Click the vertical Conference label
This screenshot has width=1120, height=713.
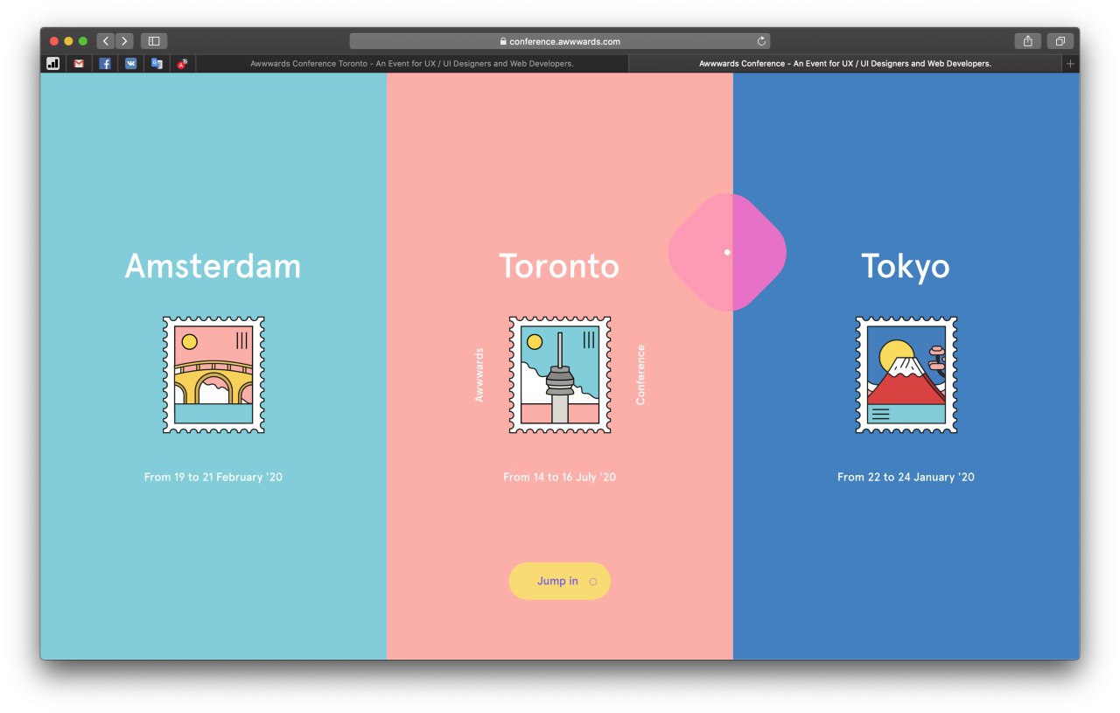pos(640,374)
